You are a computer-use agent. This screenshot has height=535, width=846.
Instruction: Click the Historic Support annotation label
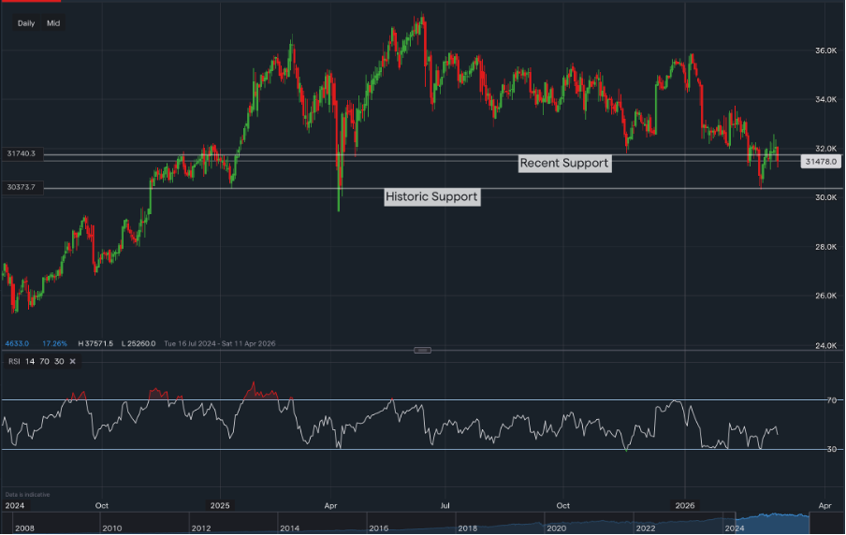pos(431,196)
